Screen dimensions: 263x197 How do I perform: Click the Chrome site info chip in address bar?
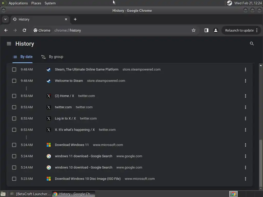pos(42,30)
